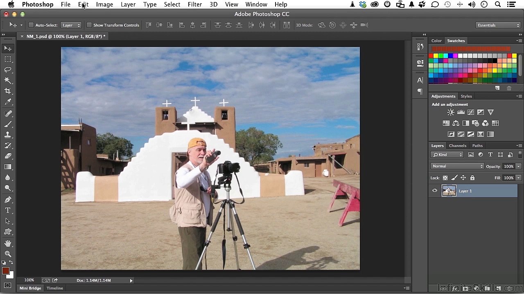Open the Auto-Select Layer dropdown
Viewport: 524px width, 294px height.
(x=71, y=25)
